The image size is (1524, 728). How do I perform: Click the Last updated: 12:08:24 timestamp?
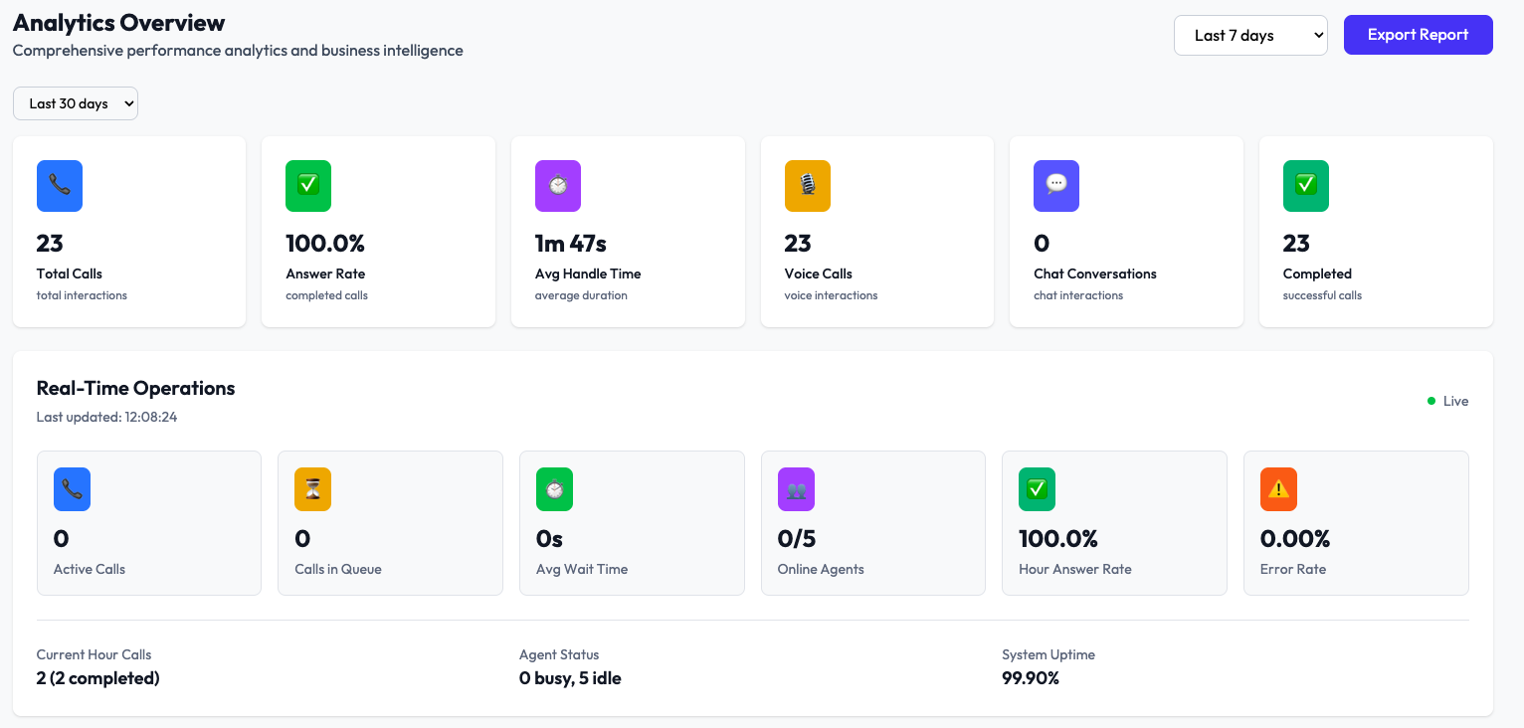coord(107,417)
